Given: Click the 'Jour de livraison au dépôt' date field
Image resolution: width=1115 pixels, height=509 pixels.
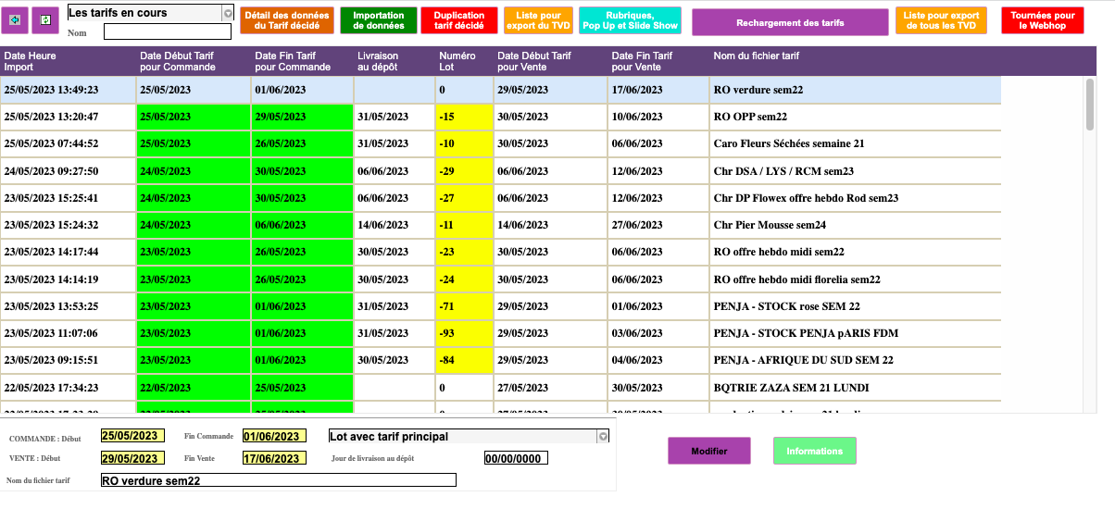Looking at the screenshot, I should coord(516,458).
